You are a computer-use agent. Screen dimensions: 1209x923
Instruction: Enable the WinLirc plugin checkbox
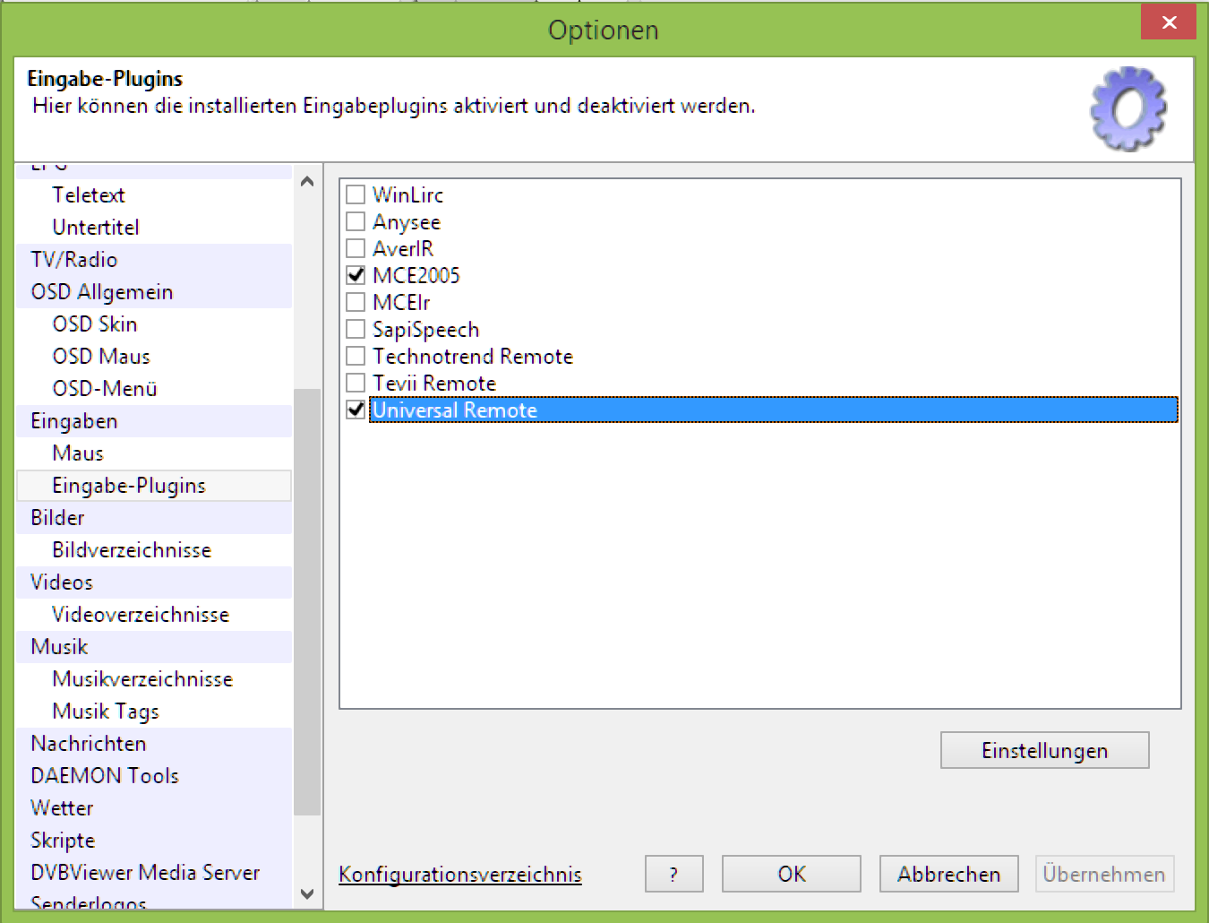coord(356,194)
